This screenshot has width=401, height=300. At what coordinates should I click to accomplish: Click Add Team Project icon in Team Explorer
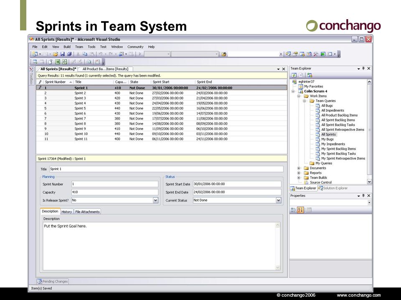310,75
